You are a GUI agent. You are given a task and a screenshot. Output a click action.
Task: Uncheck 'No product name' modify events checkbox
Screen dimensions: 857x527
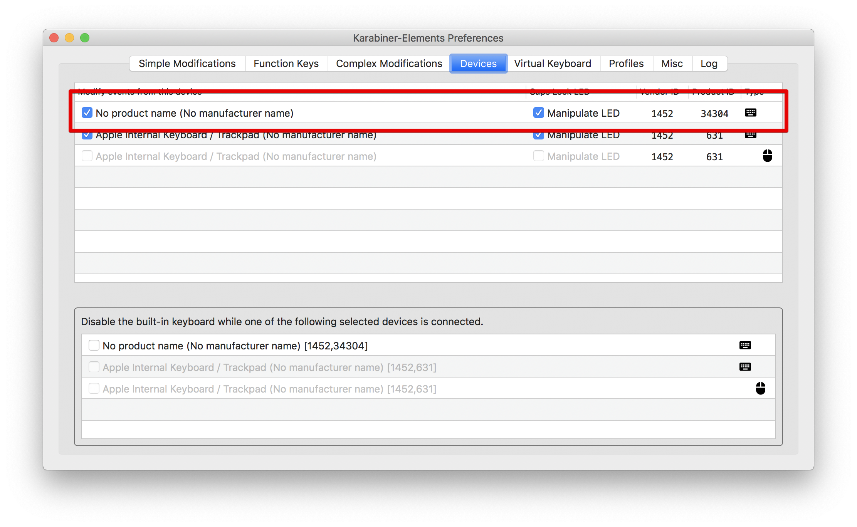coord(87,113)
